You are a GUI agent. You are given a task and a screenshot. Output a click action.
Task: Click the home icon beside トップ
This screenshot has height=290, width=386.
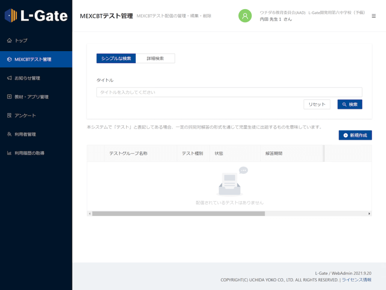tap(9, 40)
